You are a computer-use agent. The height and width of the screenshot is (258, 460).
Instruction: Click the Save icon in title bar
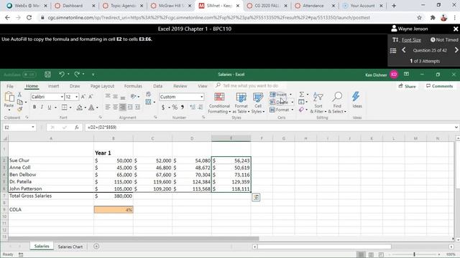[x=47, y=75]
